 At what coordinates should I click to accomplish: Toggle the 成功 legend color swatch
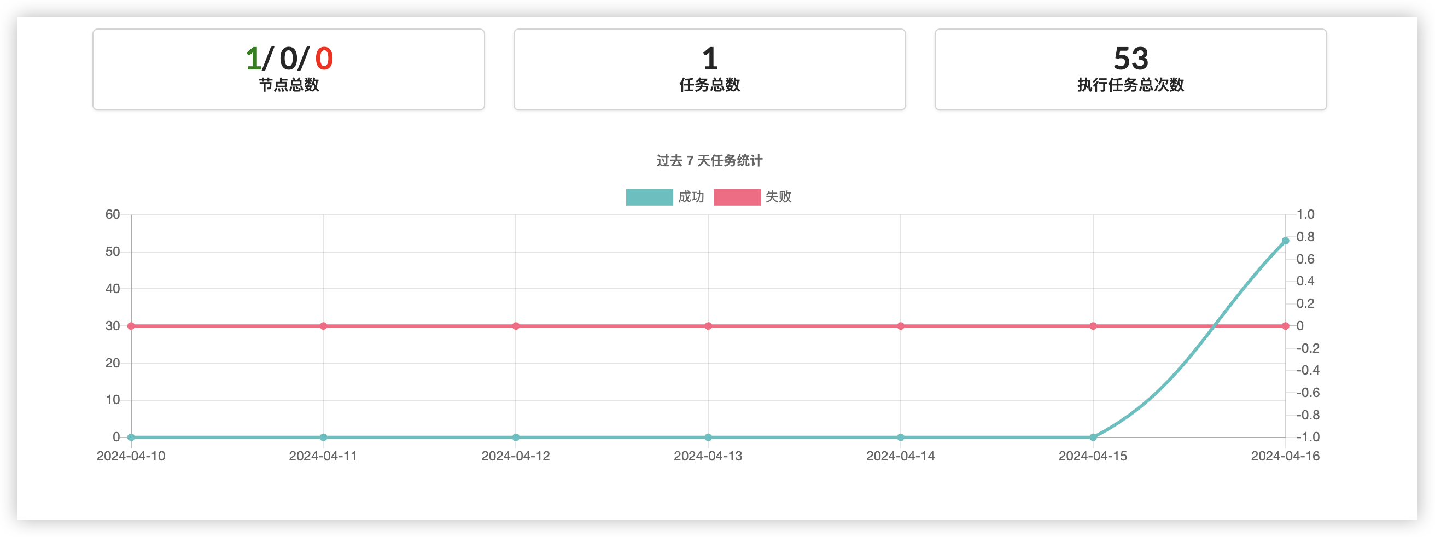pyautogui.click(x=649, y=197)
